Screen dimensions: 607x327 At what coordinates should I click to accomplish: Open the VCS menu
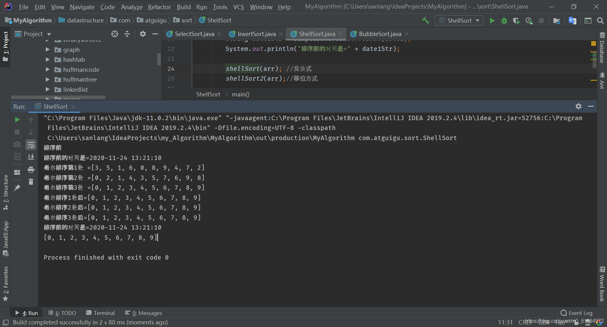[238, 7]
